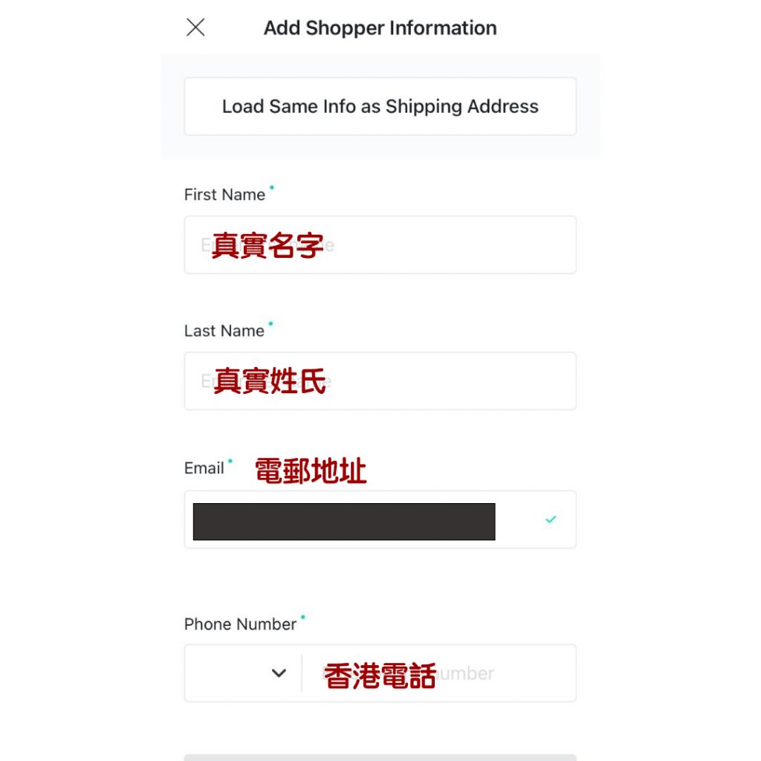The width and height of the screenshot is (761, 761).
Task: Click the required dot beside Phone Number
Action: pyautogui.click(x=303, y=617)
